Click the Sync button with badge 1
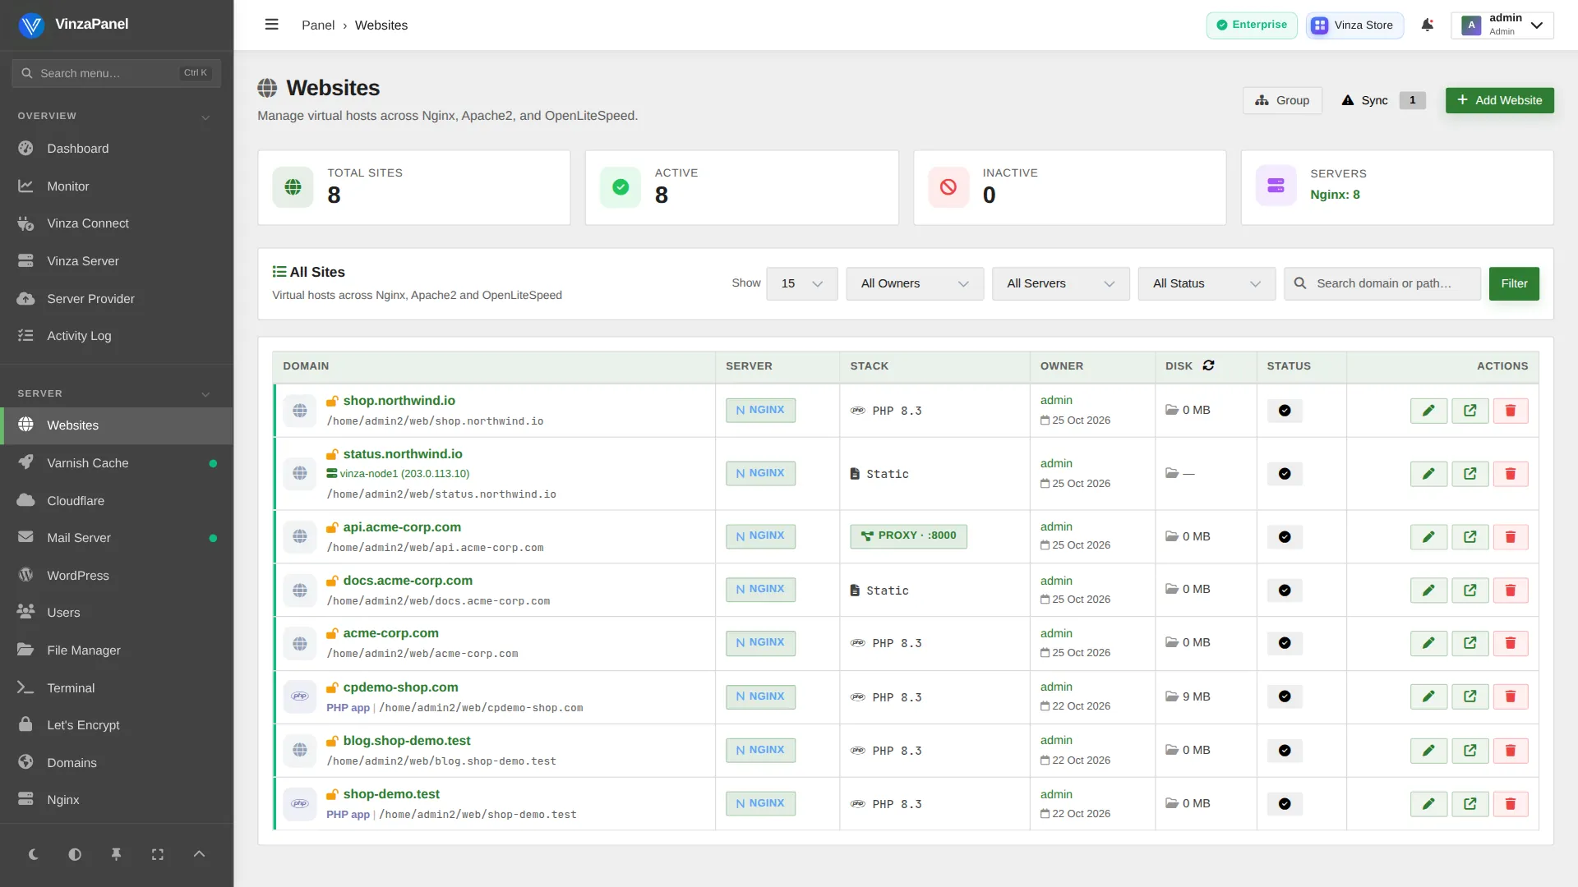This screenshot has width=1578, height=887. (x=1384, y=100)
